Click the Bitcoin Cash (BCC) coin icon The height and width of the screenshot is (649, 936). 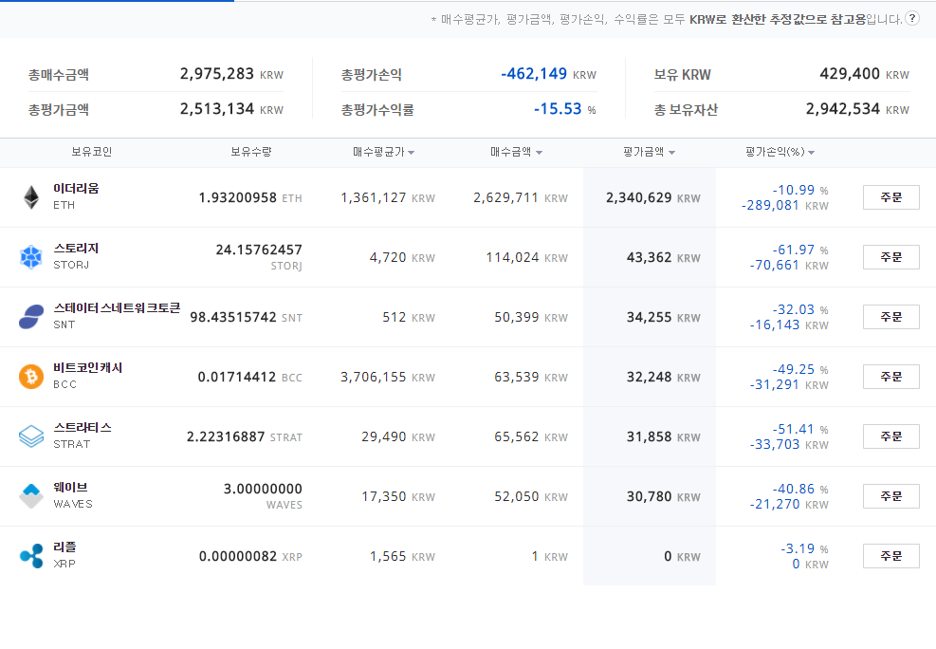31,377
